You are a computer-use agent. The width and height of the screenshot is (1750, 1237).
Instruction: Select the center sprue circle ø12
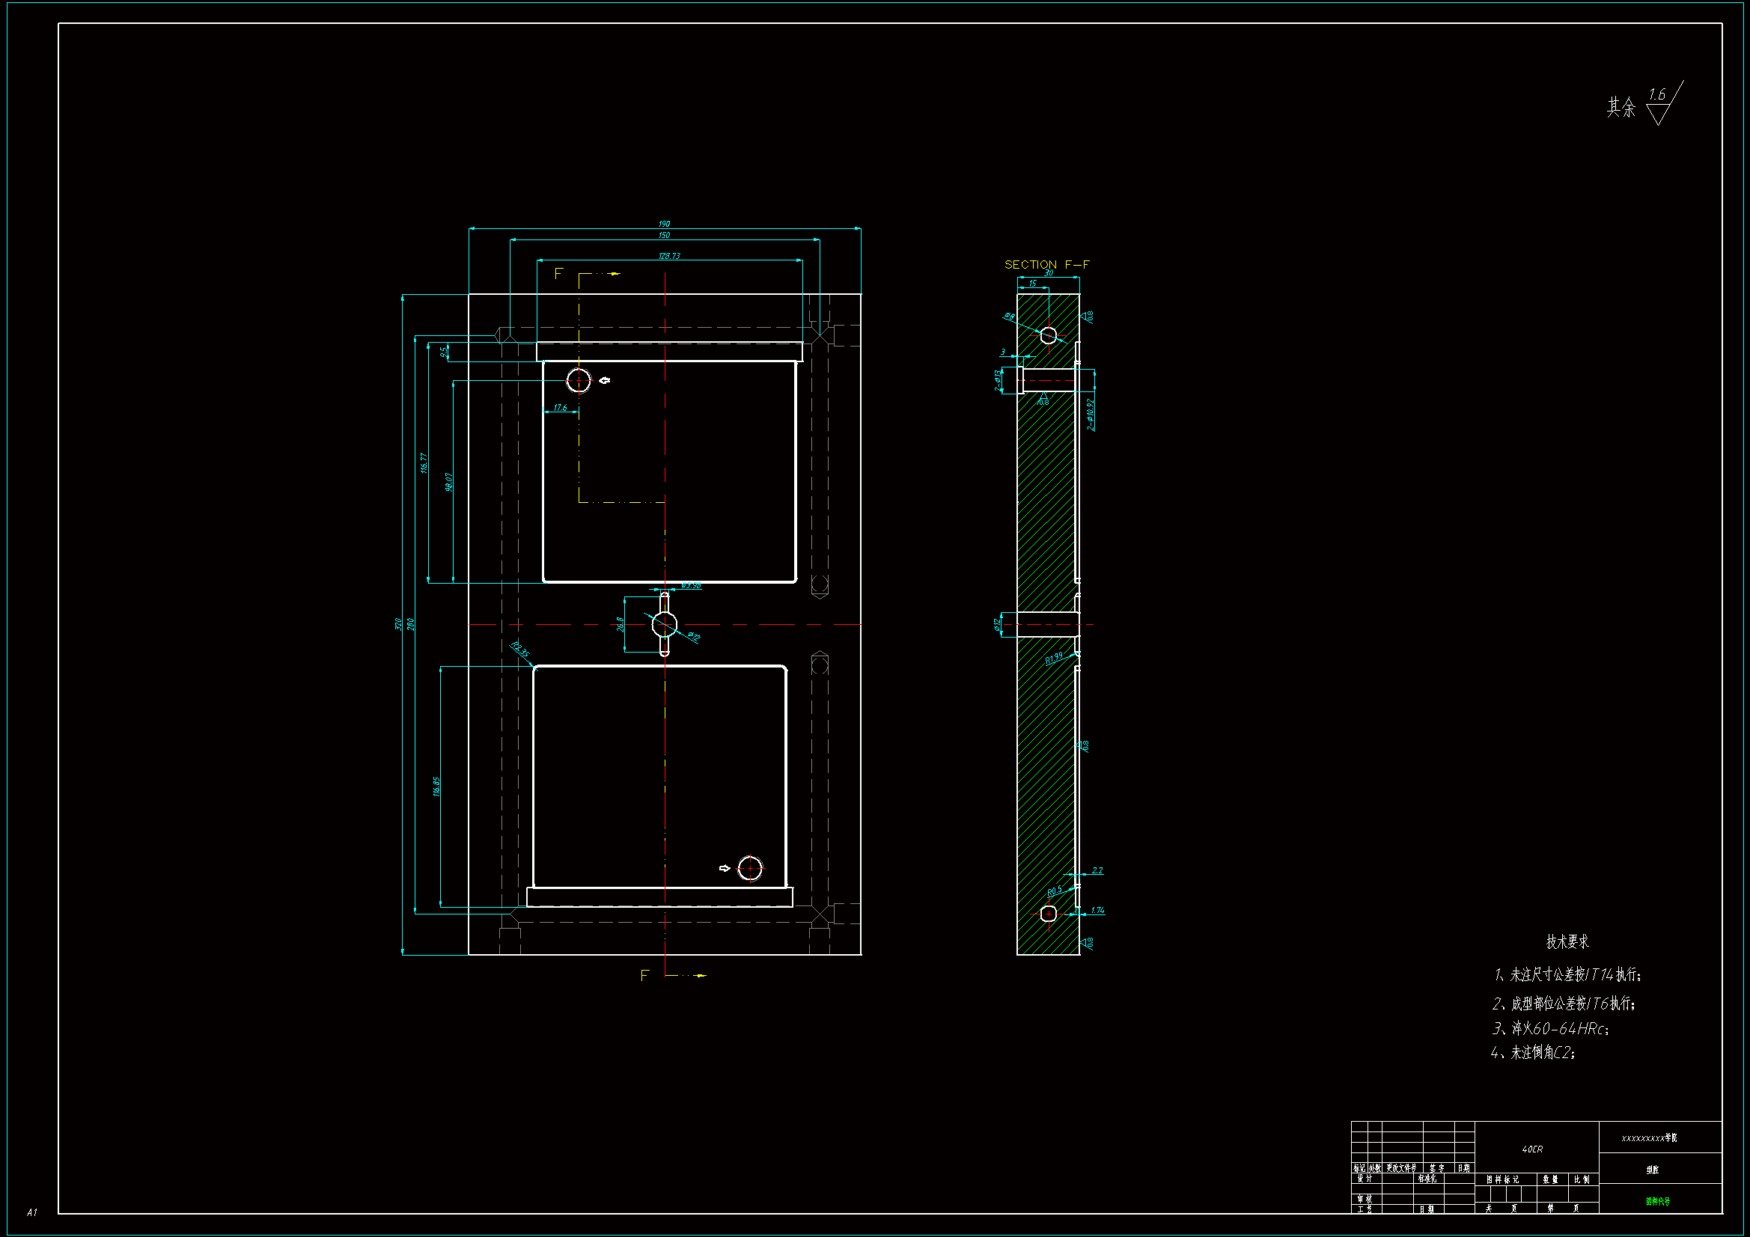665,625
